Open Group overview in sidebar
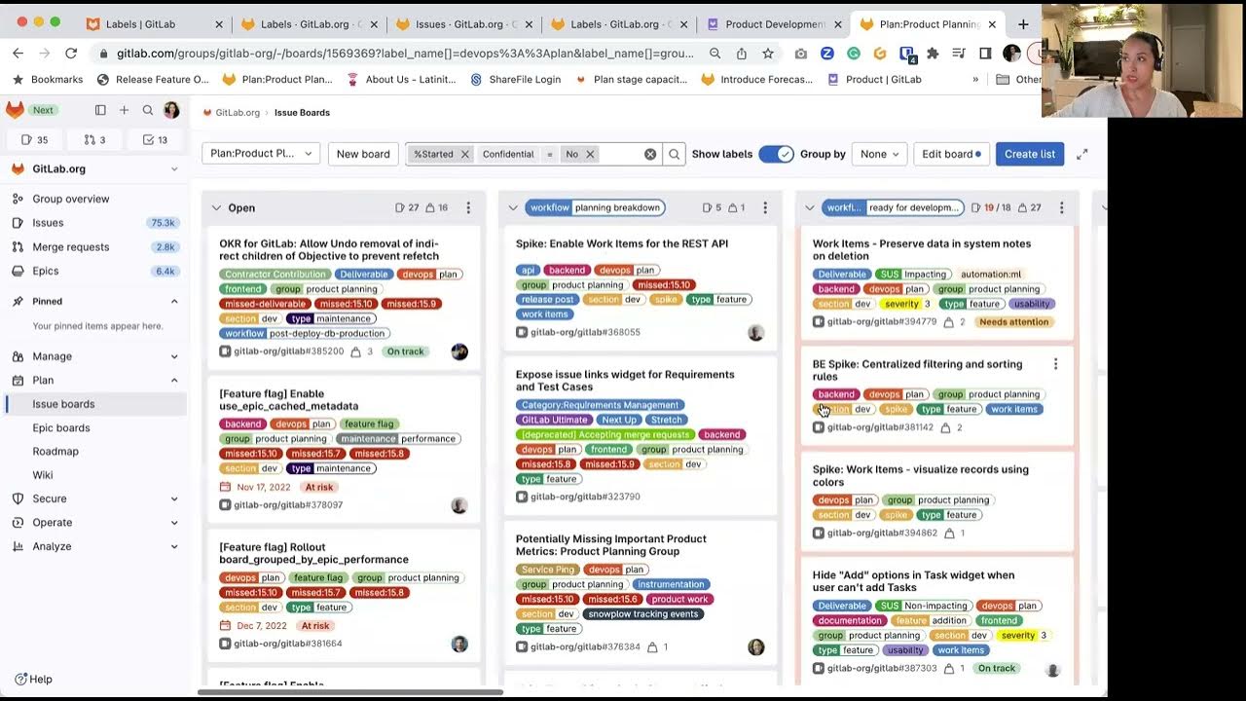1246x701 pixels. coord(94,199)
